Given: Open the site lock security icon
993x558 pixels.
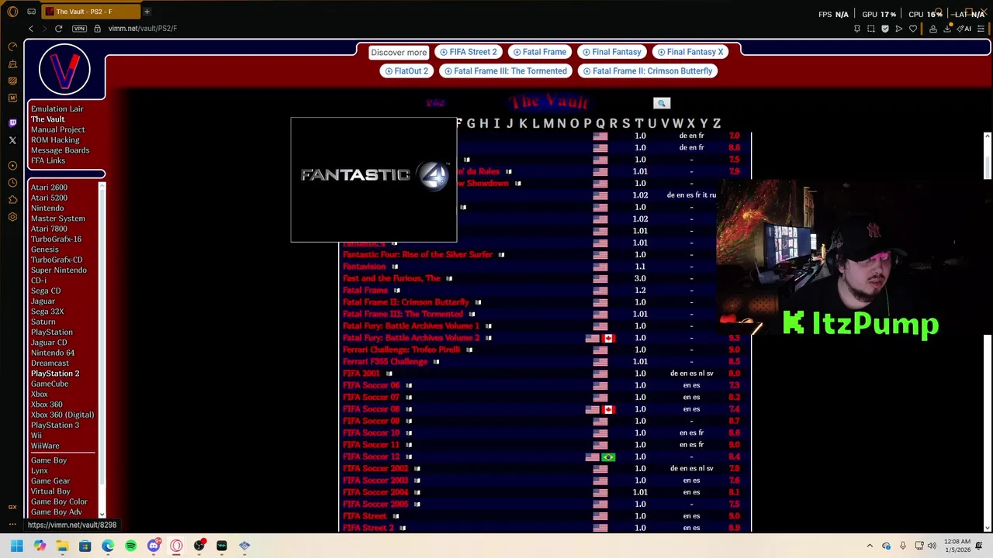Looking at the screenshot, I should tap(97, 29).
